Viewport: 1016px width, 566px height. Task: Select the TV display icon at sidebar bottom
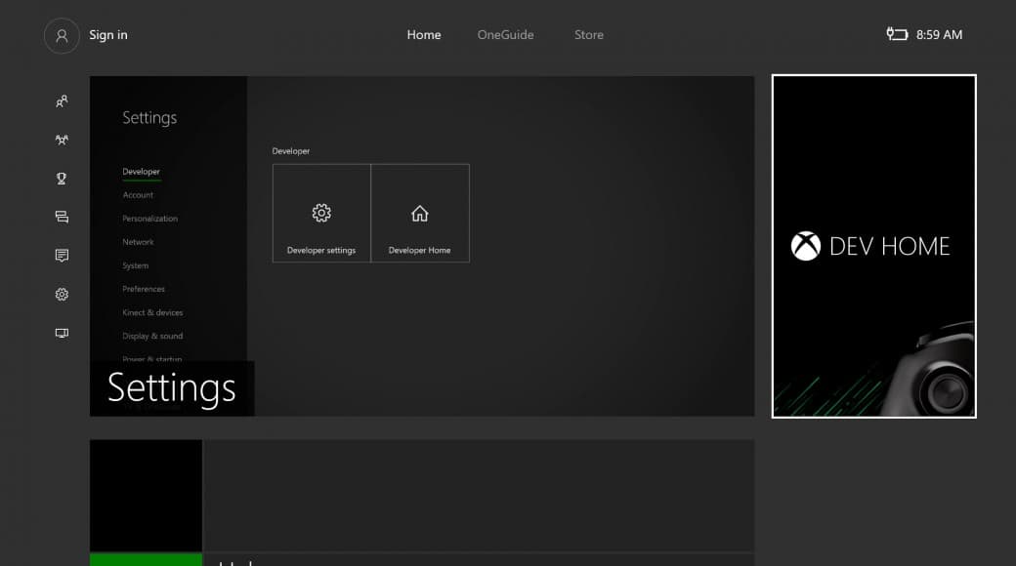tap(61, 333)
